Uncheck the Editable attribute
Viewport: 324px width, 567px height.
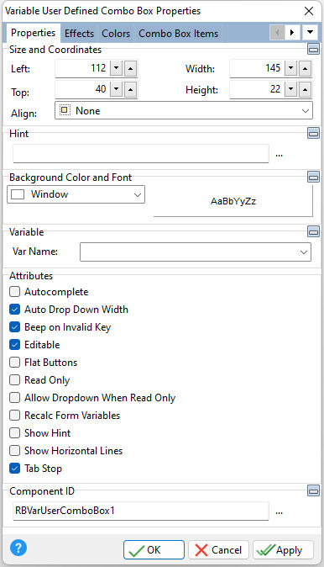[x=14, y=345]
